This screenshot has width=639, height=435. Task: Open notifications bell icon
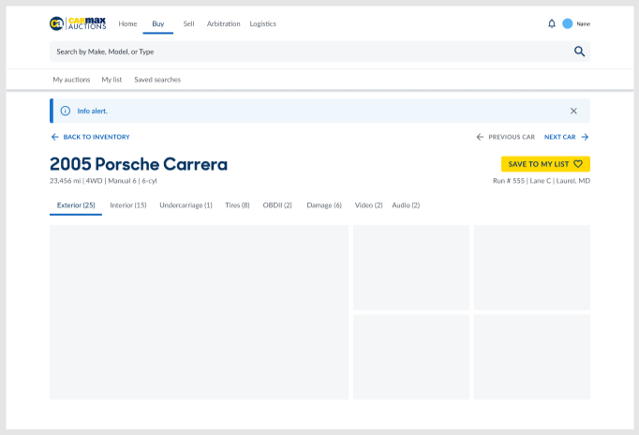tap(551, 23)
